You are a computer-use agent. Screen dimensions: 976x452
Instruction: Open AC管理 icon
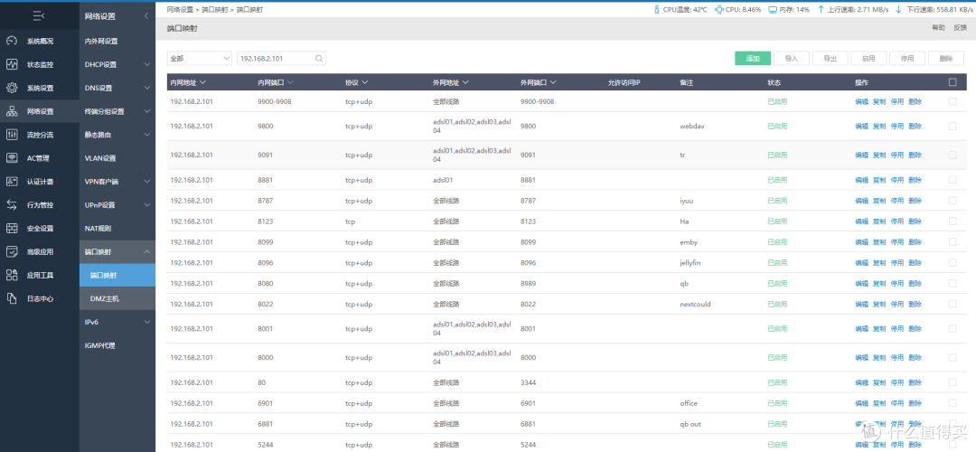12,158
